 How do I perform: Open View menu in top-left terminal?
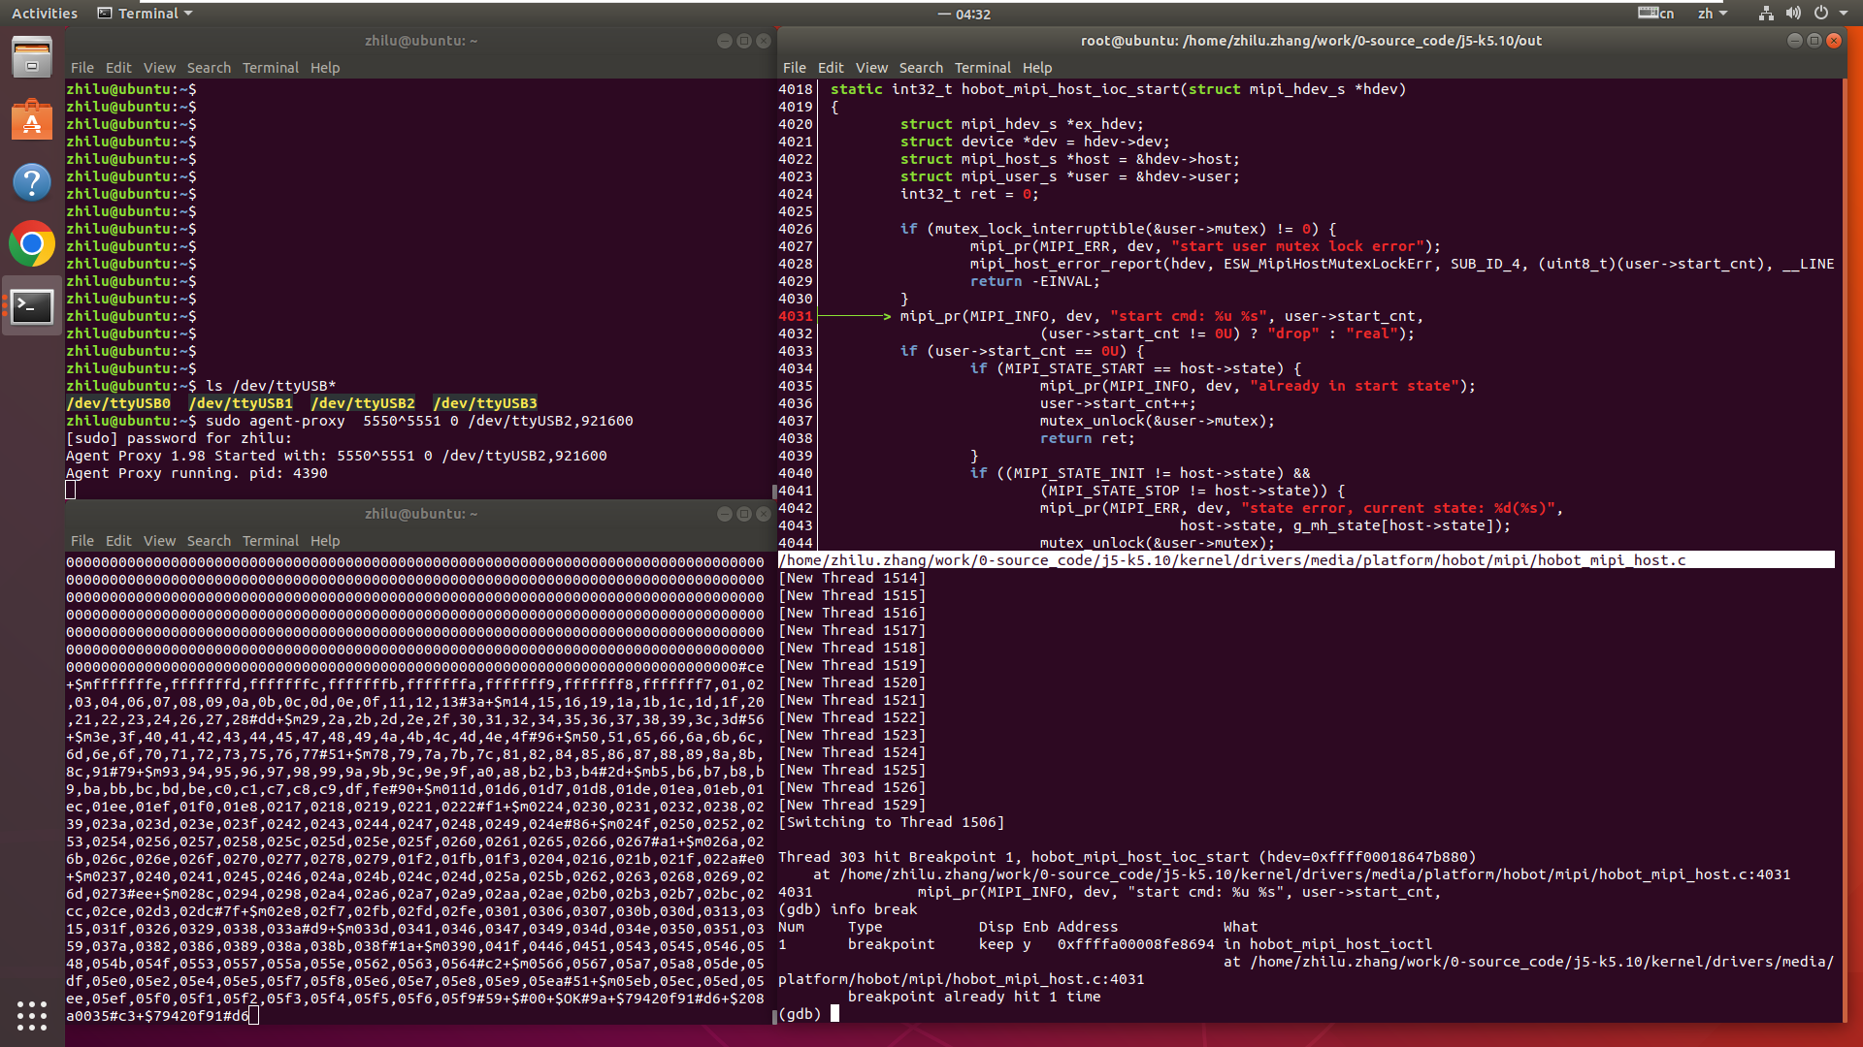point(159,68)
